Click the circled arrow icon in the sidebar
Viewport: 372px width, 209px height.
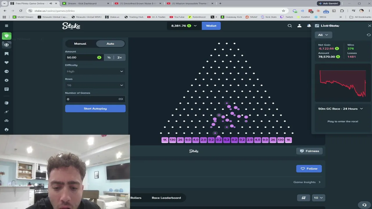(6, 71)
